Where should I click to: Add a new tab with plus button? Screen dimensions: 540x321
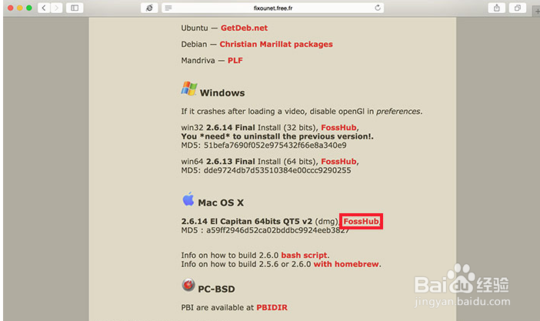pos(537,11)
